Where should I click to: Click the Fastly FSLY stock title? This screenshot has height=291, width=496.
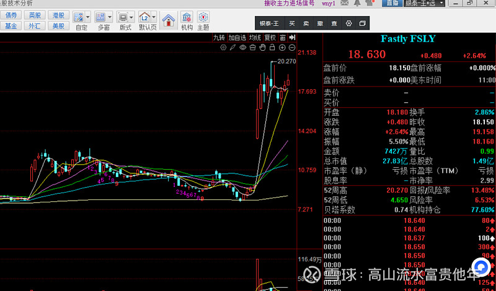(408, 39)
